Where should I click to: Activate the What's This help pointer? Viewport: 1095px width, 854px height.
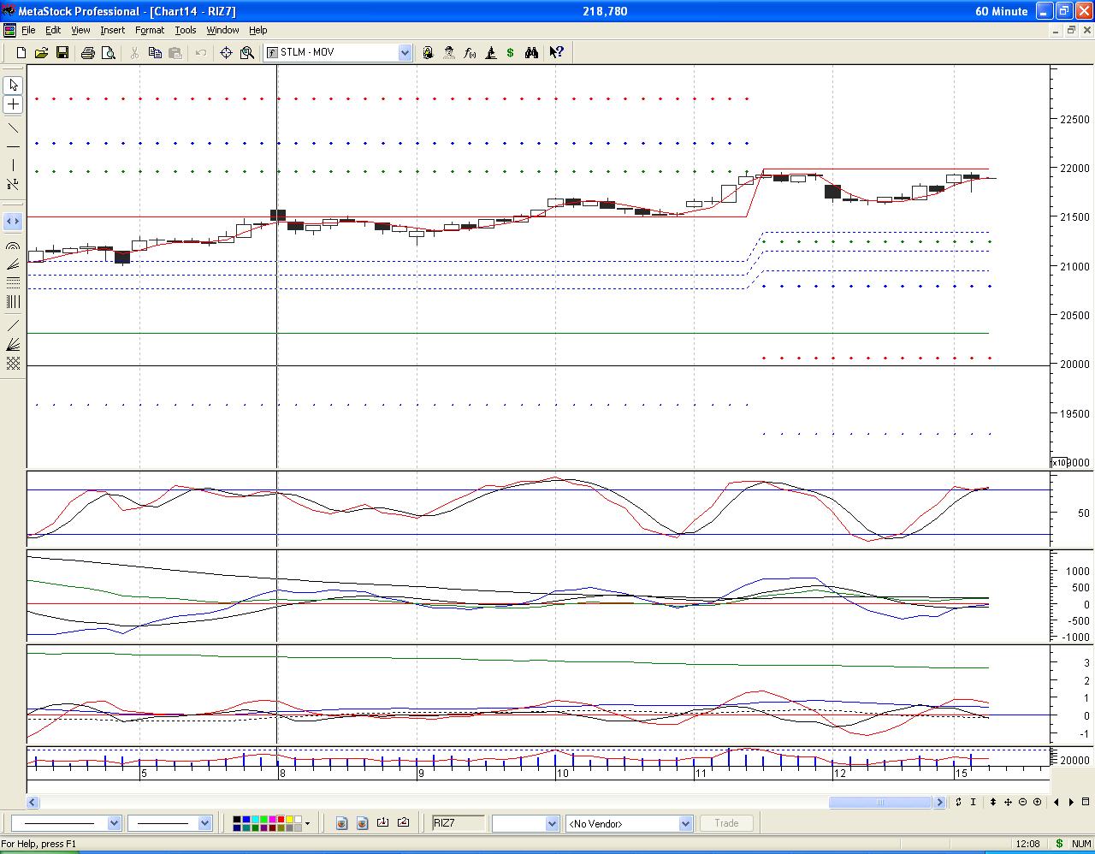(556, 52)
